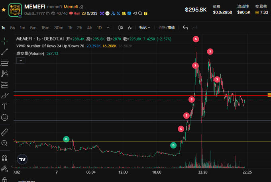Switch to the 5m timeframe
The width and height of the screenshot is (271, 182).
[33, 28]
